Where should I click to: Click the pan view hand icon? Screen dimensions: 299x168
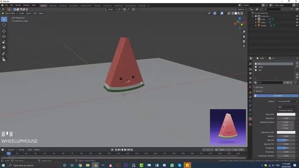tap(244, 36)
